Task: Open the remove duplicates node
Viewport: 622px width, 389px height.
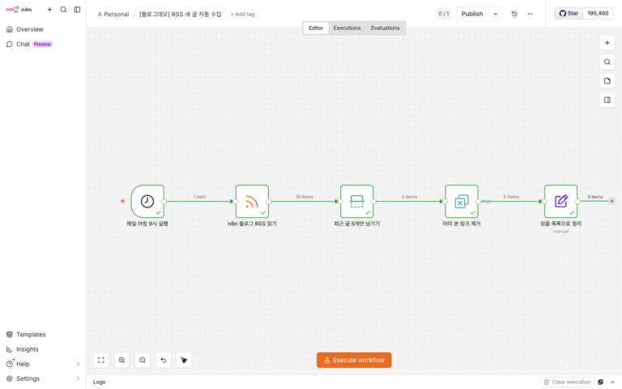Action: point(462,201)
